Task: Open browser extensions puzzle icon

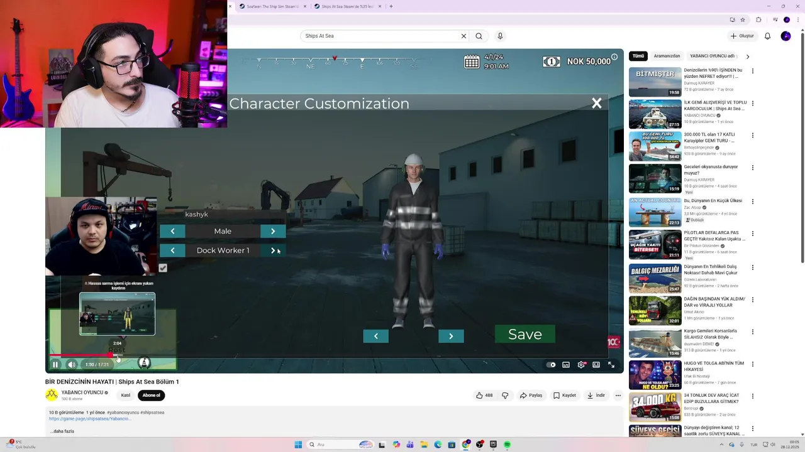Action: coord(758,19)
